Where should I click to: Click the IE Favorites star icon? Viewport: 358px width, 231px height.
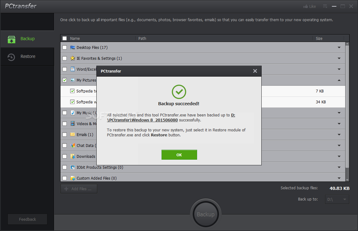pos(73,58)
